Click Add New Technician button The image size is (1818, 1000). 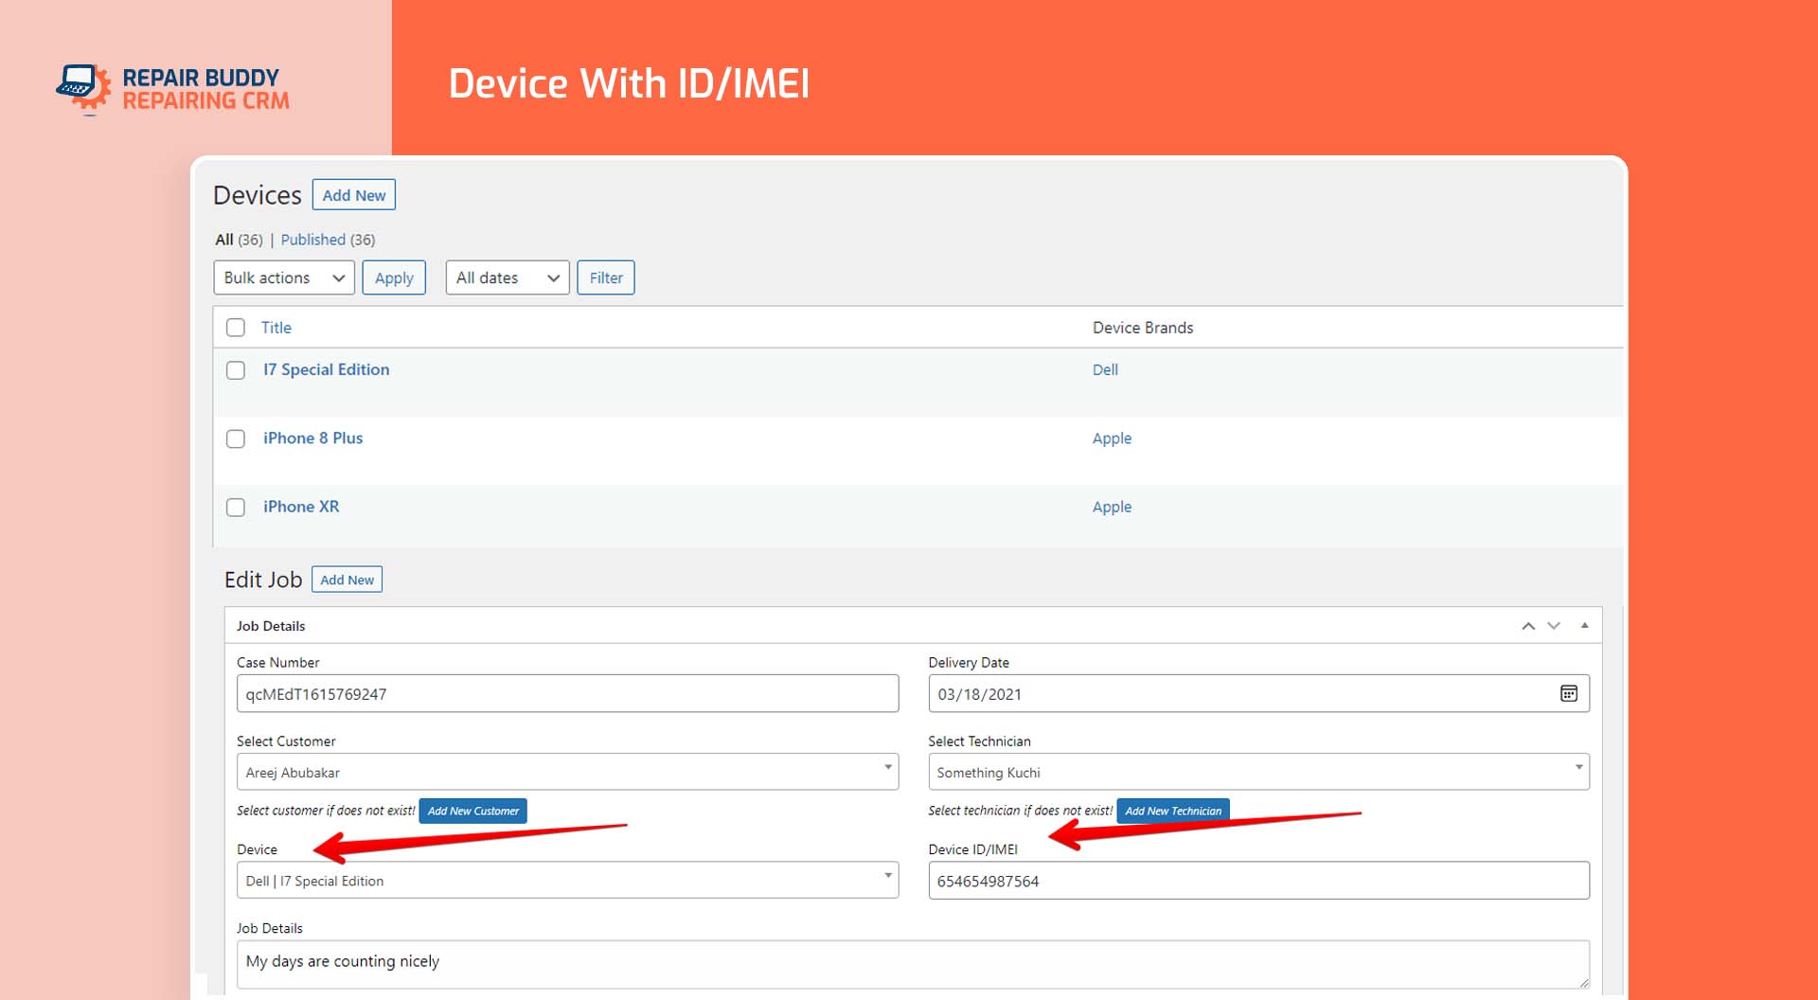(1173, 811)
